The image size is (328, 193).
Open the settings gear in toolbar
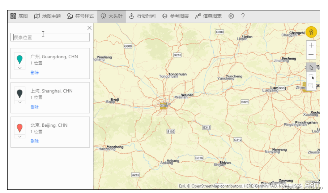pos(231,16)
